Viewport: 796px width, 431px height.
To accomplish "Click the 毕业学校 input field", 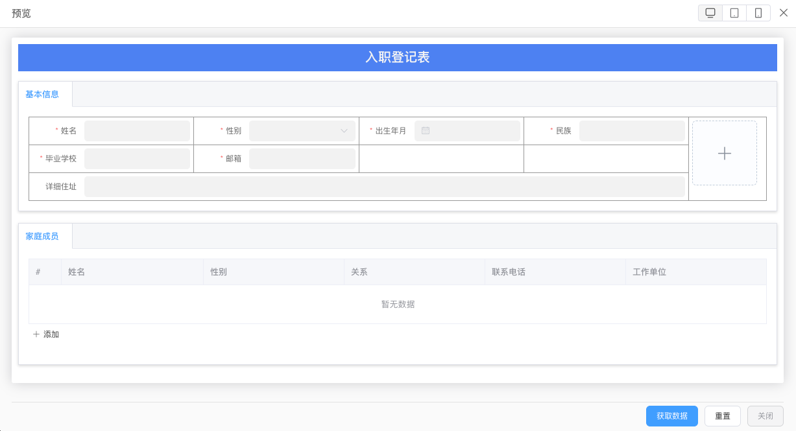I will [x=137, y=158].
